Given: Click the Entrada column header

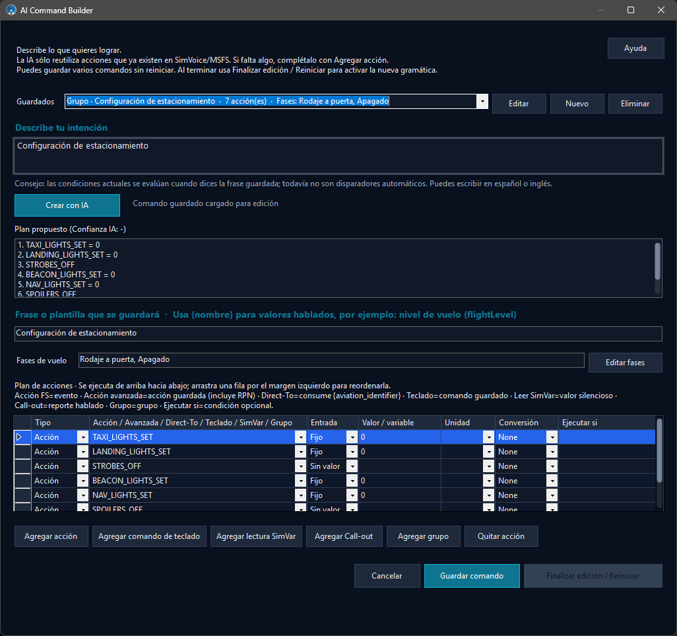Looking at the screenshot, I should click(333, 423).
